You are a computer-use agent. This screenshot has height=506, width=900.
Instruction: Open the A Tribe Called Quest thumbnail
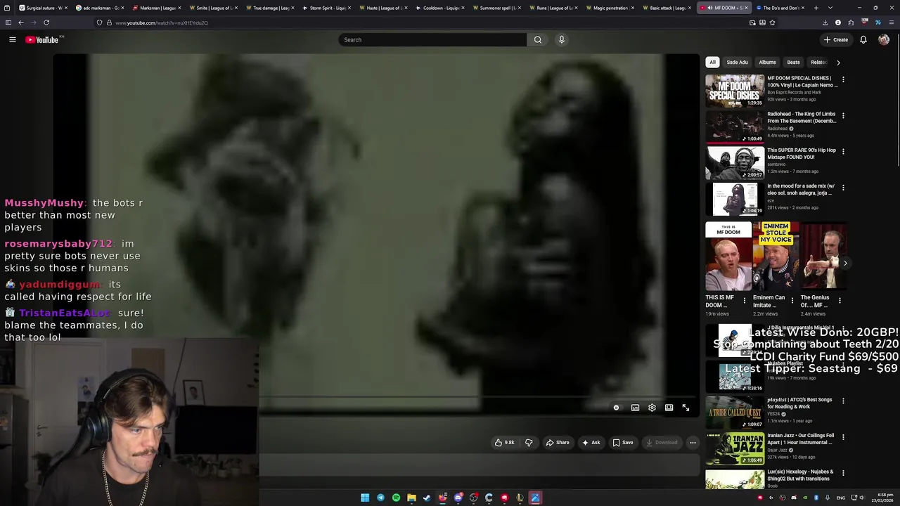click(x=735, y=413)
